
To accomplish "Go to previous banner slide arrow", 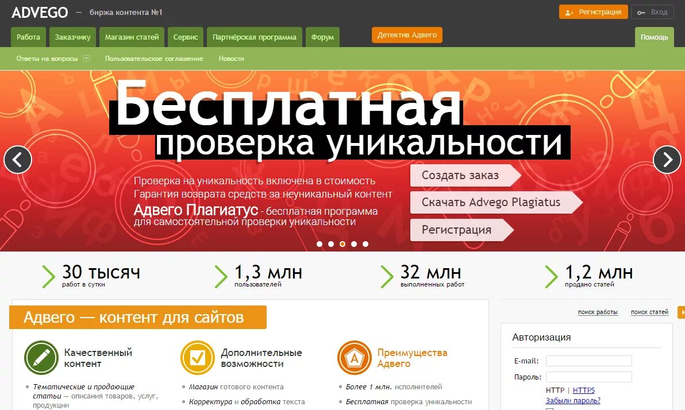I will click(x=18, y=160).
